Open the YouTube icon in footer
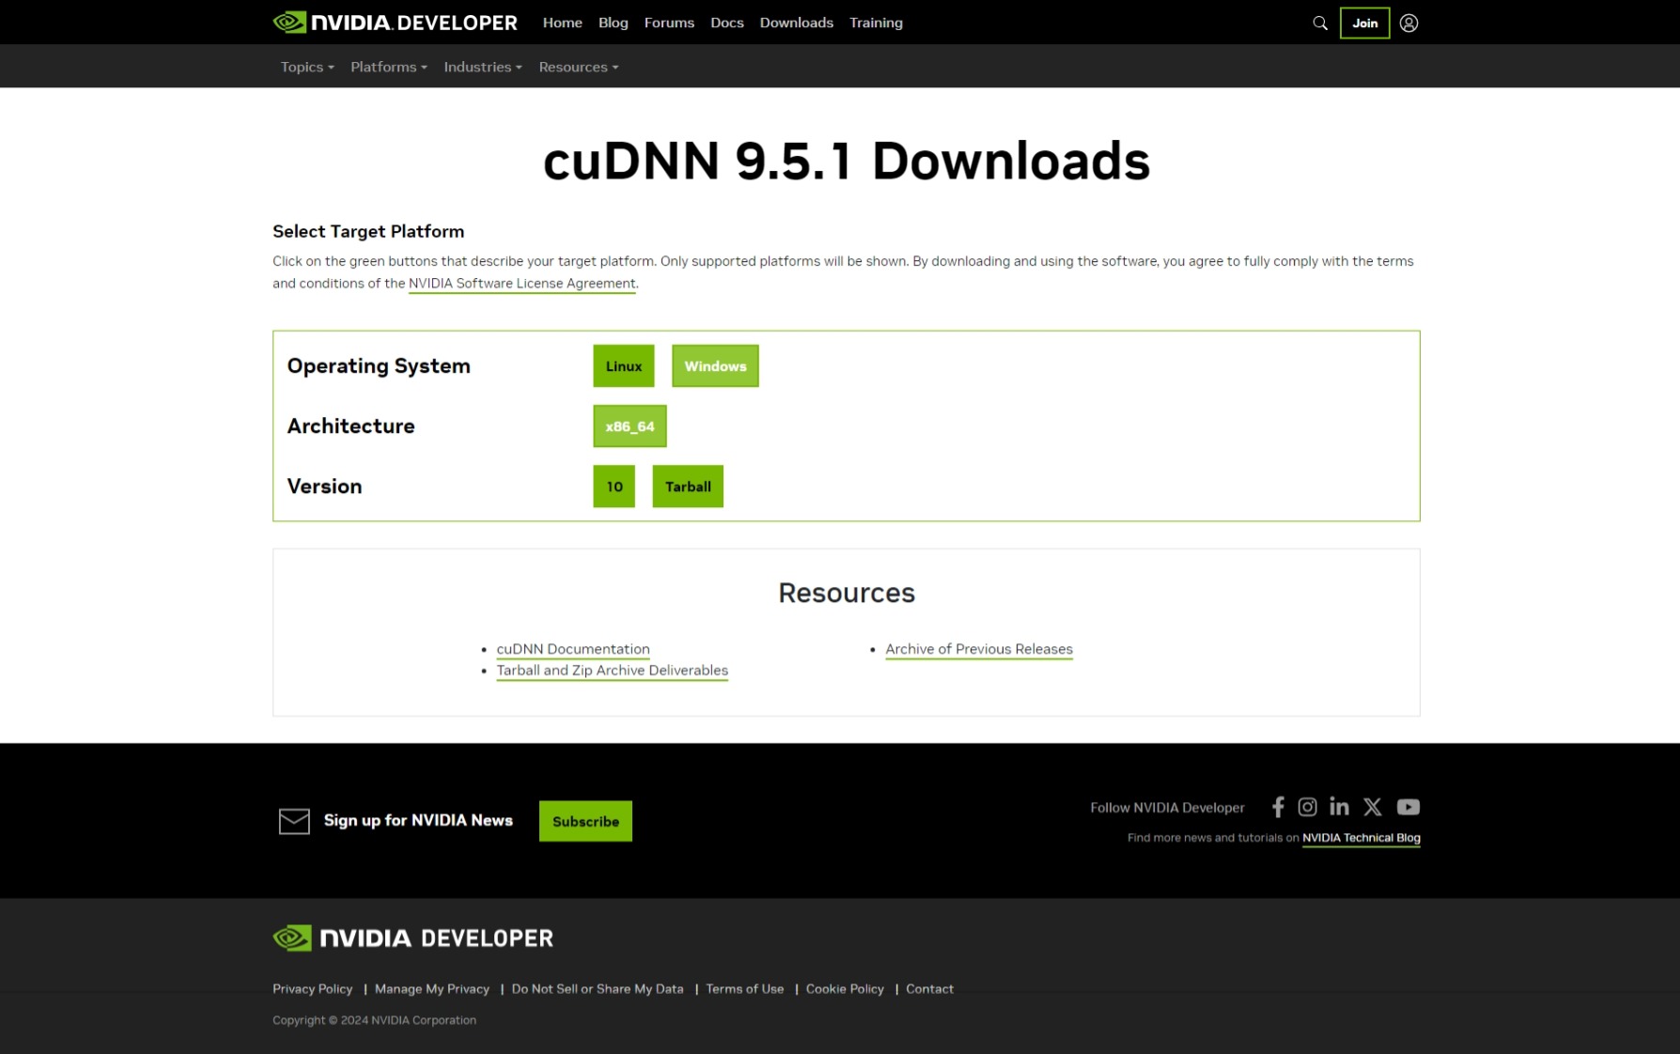The image size is (1680, 1054). click(1408, 807)
